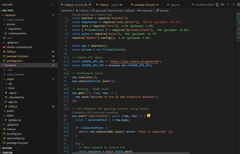Click the '// Cohere API setup' comment
The image size is (240, 154).
[x=87, y=57]
